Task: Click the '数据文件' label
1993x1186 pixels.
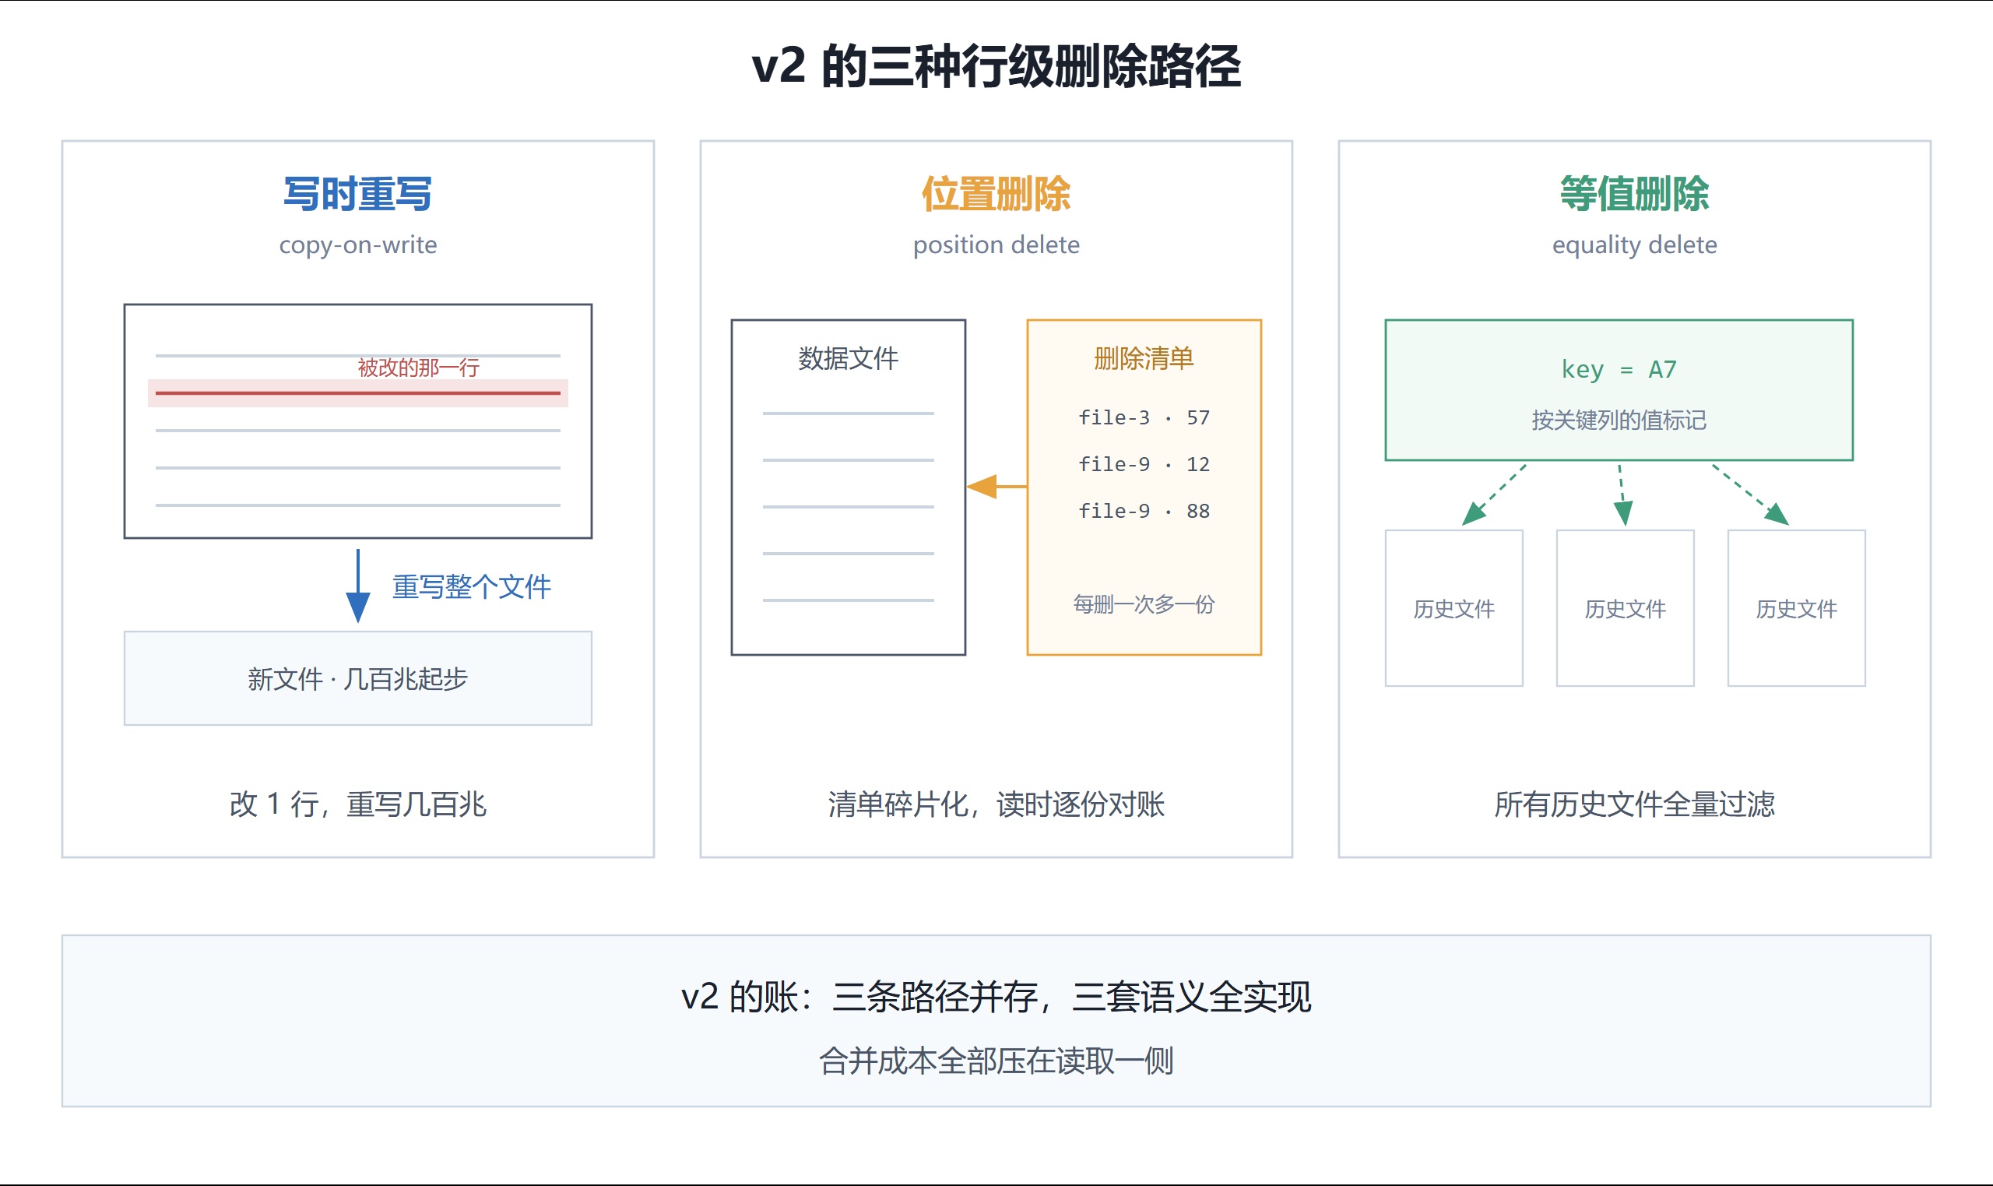Action: tap(849, 358)
